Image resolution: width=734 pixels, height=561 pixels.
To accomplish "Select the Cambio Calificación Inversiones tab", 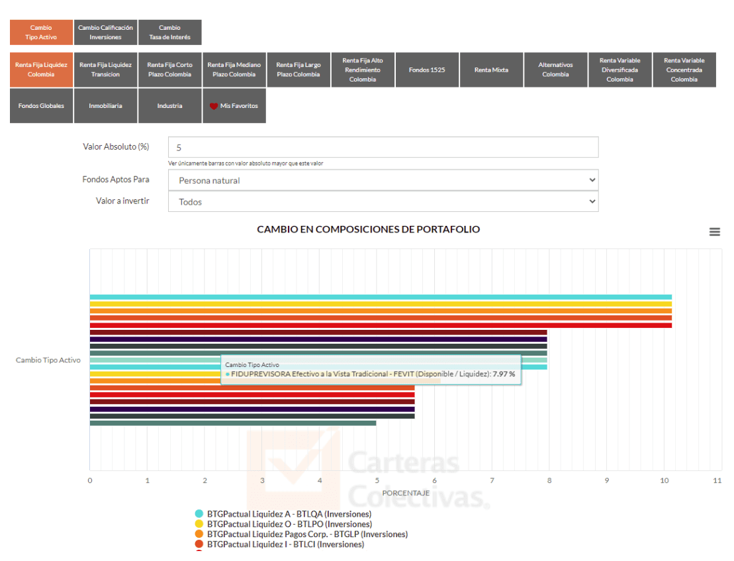I will pyautogui.click(x=105, y=32).
